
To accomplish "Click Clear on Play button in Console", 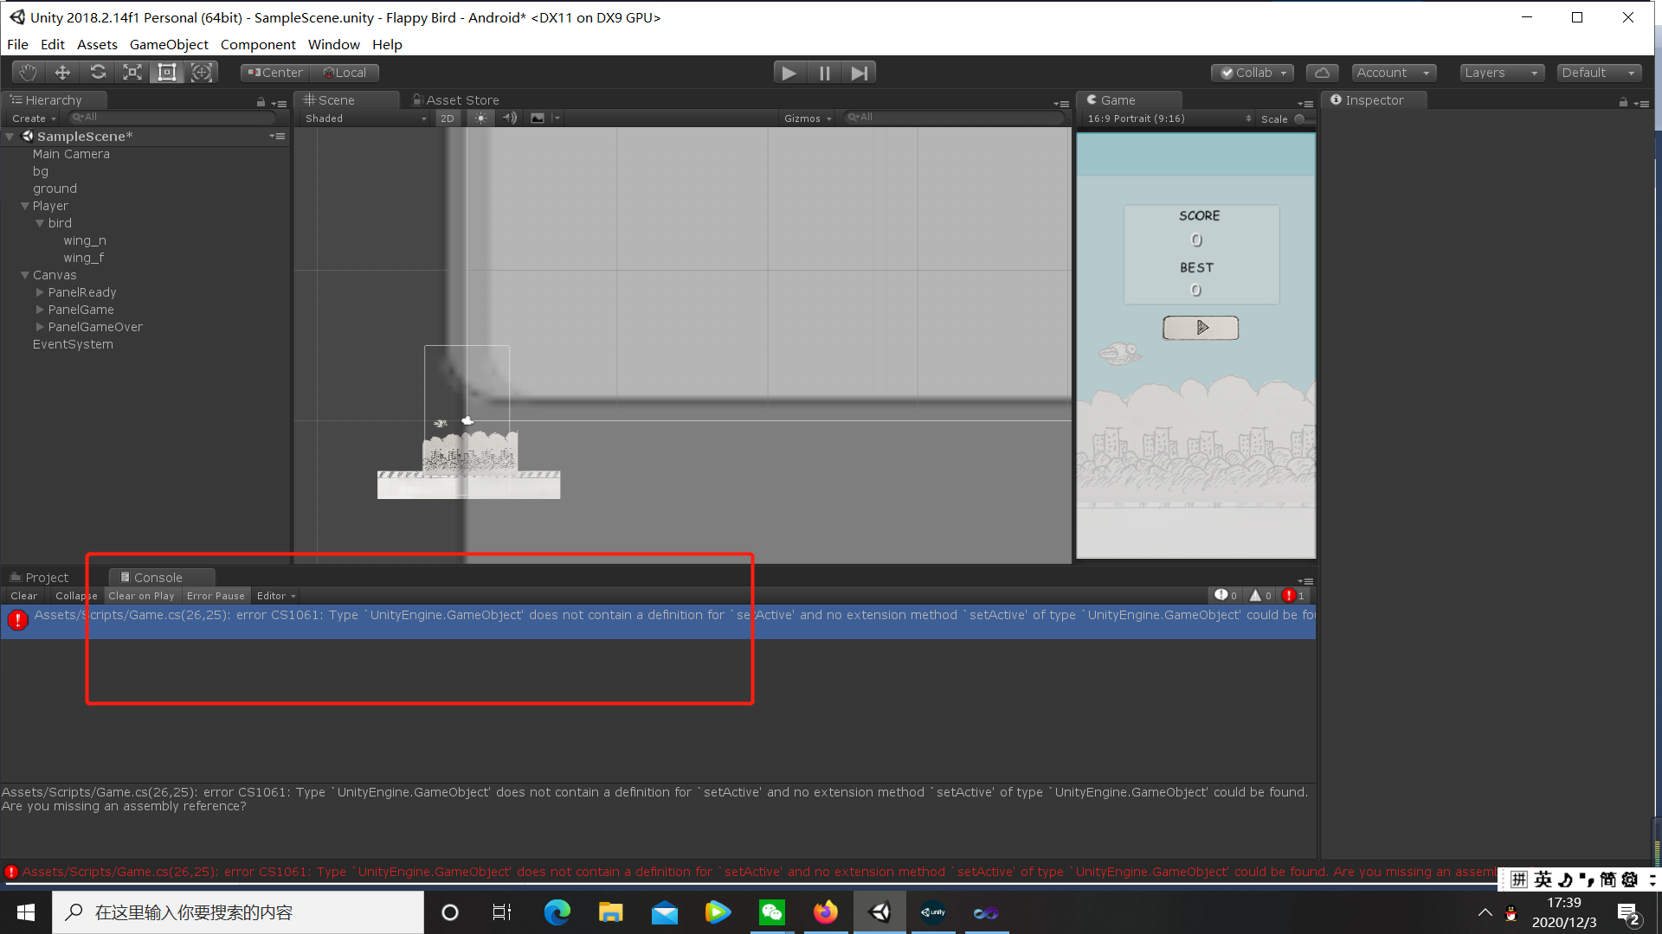I will [x=142, y=595].
